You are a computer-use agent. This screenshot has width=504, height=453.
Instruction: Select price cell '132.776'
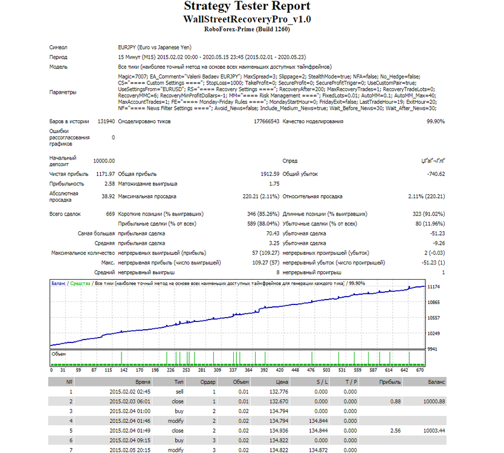(x=279, y=391)
